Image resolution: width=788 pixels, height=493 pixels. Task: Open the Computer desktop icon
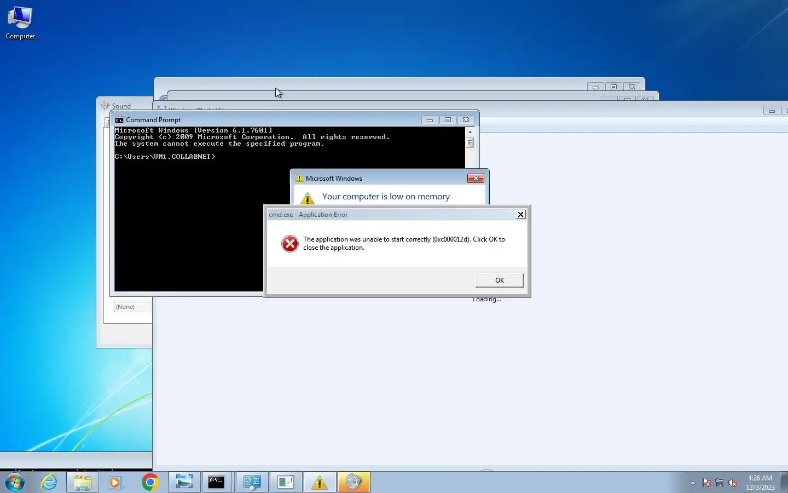[20, 23]
